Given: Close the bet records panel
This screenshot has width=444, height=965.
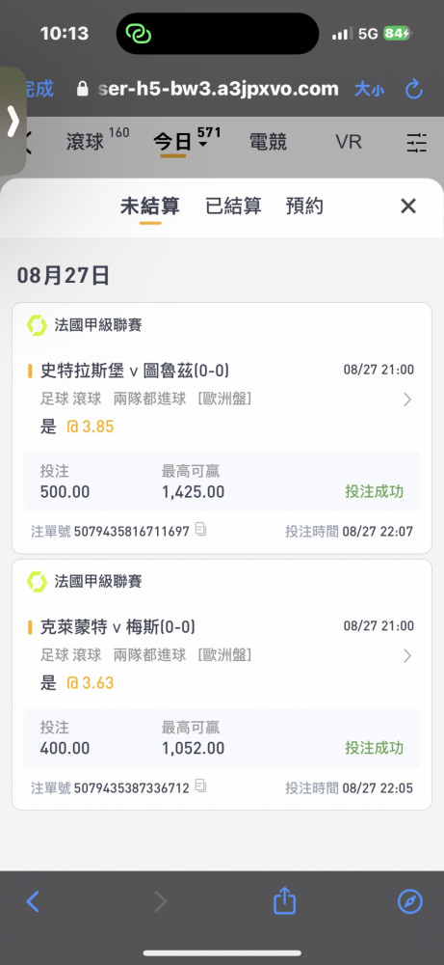Looking at the screenshot, I should pyautogui.click(x=408, y=207).
